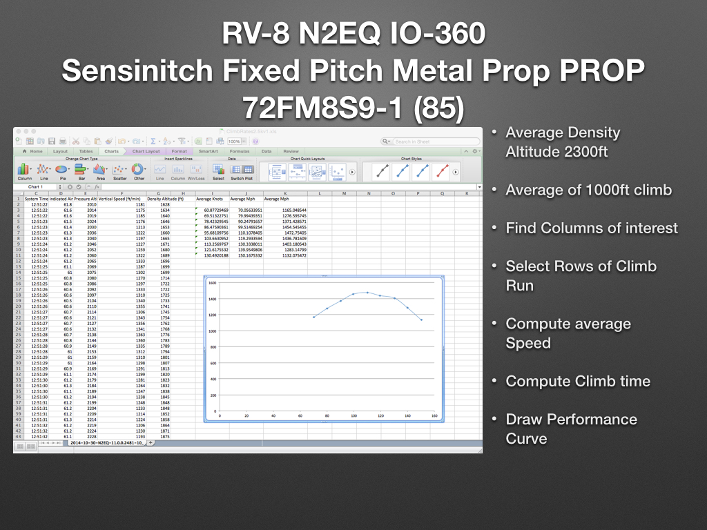Toggle Switch Plot rows/columns button

[x=242, y=170]
